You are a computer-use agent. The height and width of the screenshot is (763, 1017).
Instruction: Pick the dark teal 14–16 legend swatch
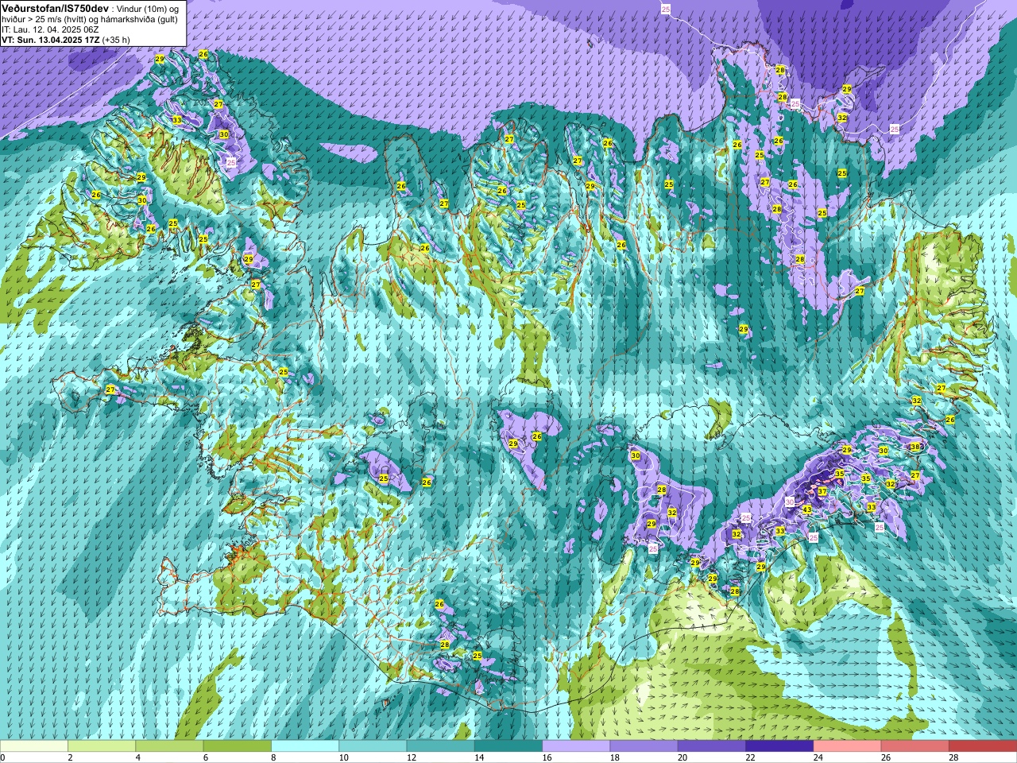point(508,746)
